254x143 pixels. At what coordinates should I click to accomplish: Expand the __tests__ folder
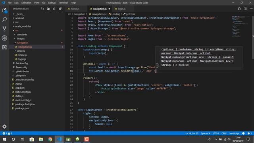coord(20,14)
